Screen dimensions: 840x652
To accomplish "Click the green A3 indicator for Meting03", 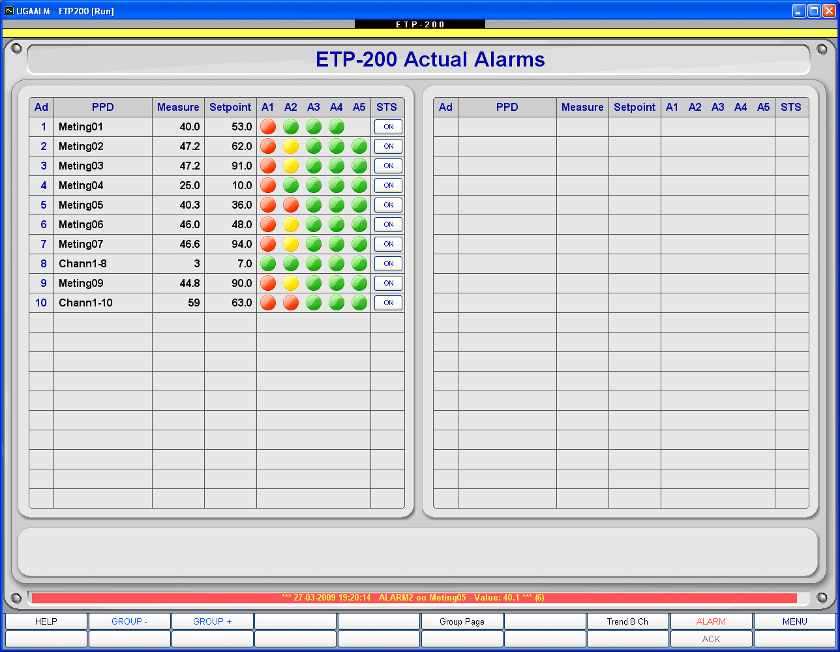I will pos(314,166).
